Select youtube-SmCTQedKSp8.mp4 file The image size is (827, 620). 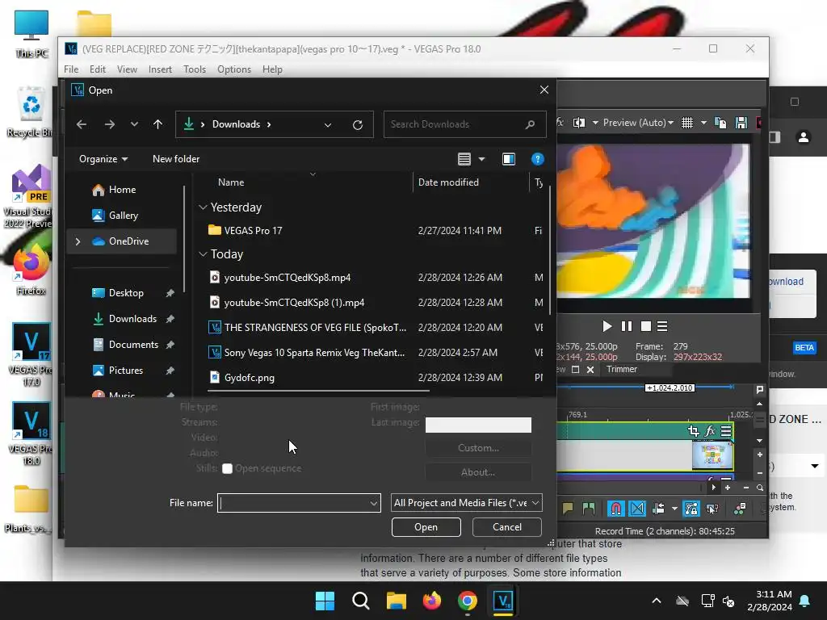[288, 278]
